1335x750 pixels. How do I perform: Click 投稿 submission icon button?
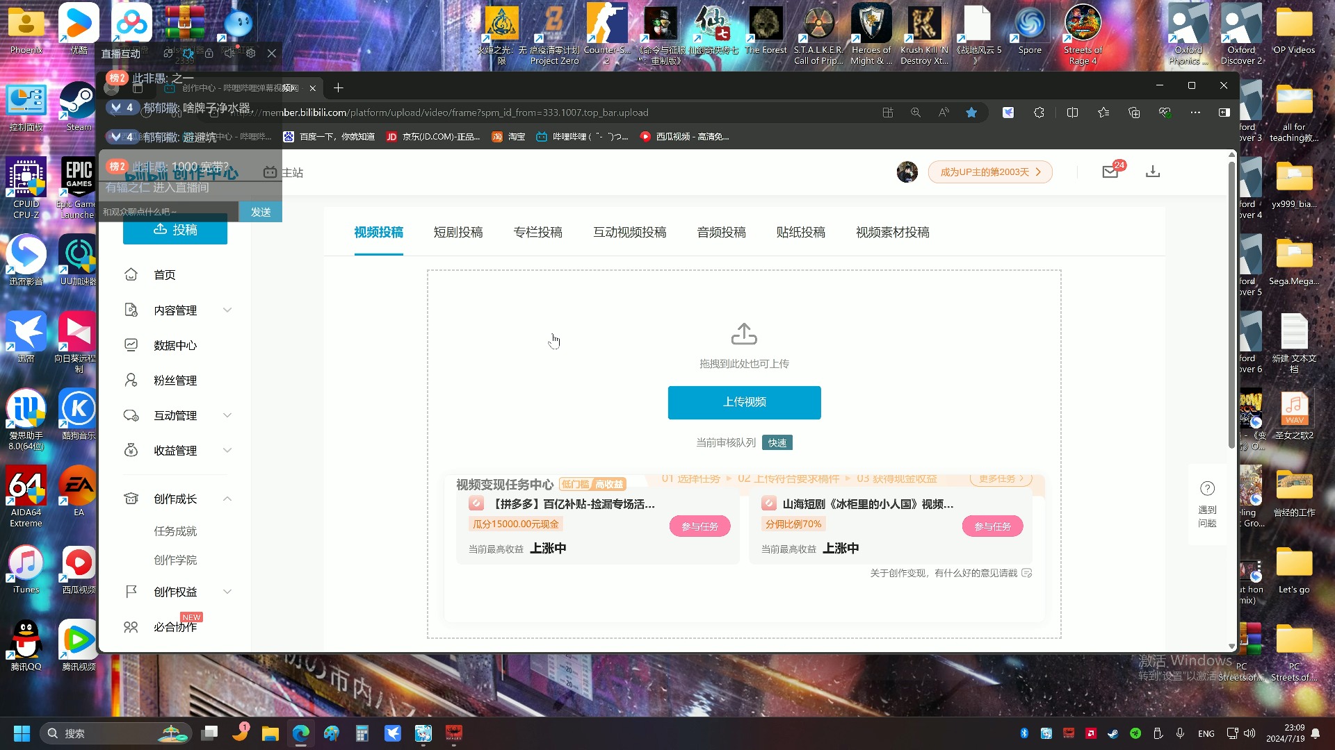point(175,230)
